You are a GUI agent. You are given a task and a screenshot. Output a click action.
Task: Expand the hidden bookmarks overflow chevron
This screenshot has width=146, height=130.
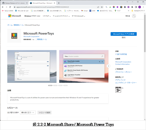[129, 11]
